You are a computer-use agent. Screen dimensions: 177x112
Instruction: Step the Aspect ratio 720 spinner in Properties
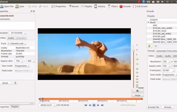pos(22,61)
